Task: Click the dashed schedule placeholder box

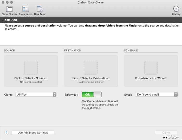Action: coord(151,68)
